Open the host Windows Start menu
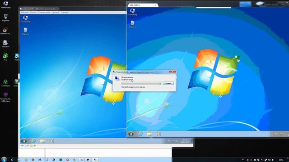 point(4,159)
